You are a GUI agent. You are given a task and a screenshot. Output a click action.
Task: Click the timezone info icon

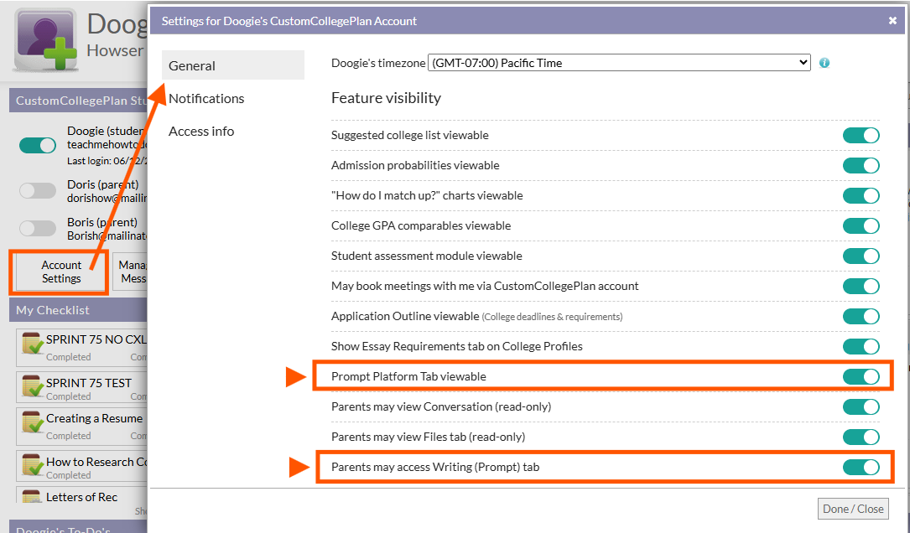click(x=824, y=63)
